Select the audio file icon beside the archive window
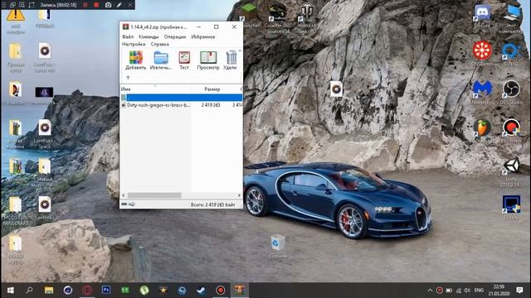The image size is (531, 298). [x=336, y=89]
